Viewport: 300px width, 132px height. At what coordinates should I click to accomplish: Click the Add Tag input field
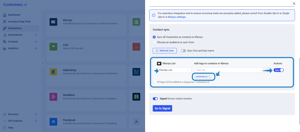[228, 70]
